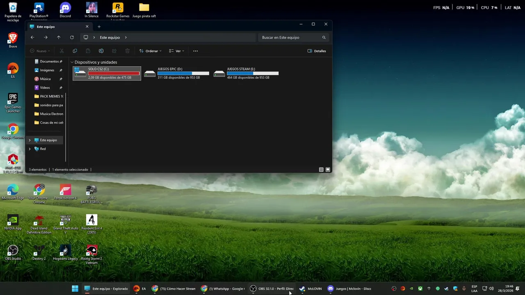This screenshot has height=295, width=525.
Task: Click Steam icon in system tray
Action: pos(446,288)
